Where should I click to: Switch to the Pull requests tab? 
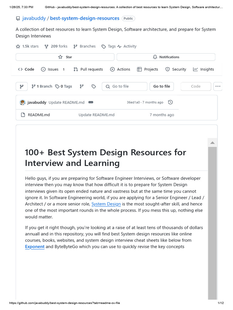[88, 69]
